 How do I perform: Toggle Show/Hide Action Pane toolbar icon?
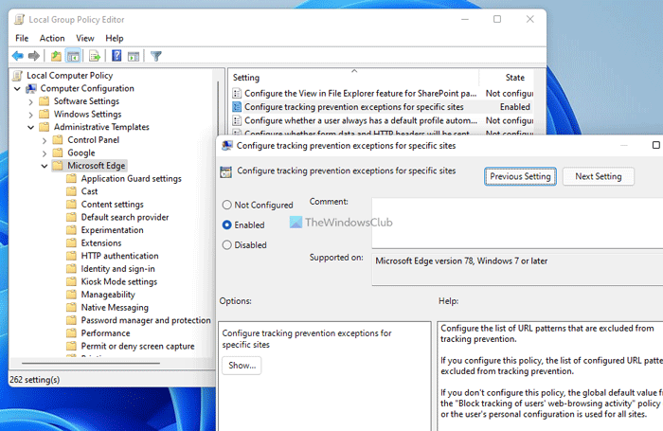[x=134, y=55]
